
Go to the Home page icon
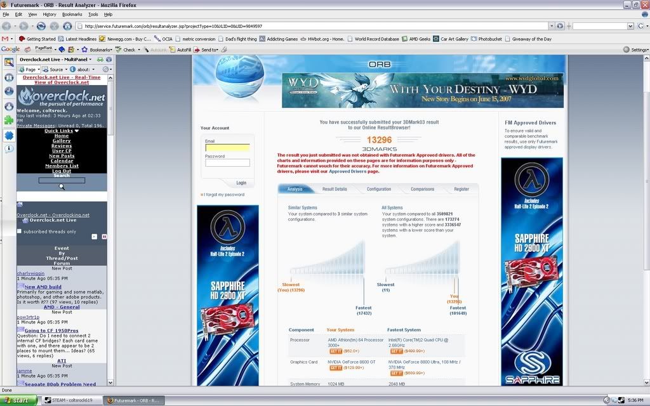click(67, 25)
